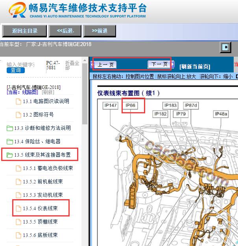The width and height of the screenshot is (238, 246).
Task: Go back with the <<后退 button
Action: point(65,31)
